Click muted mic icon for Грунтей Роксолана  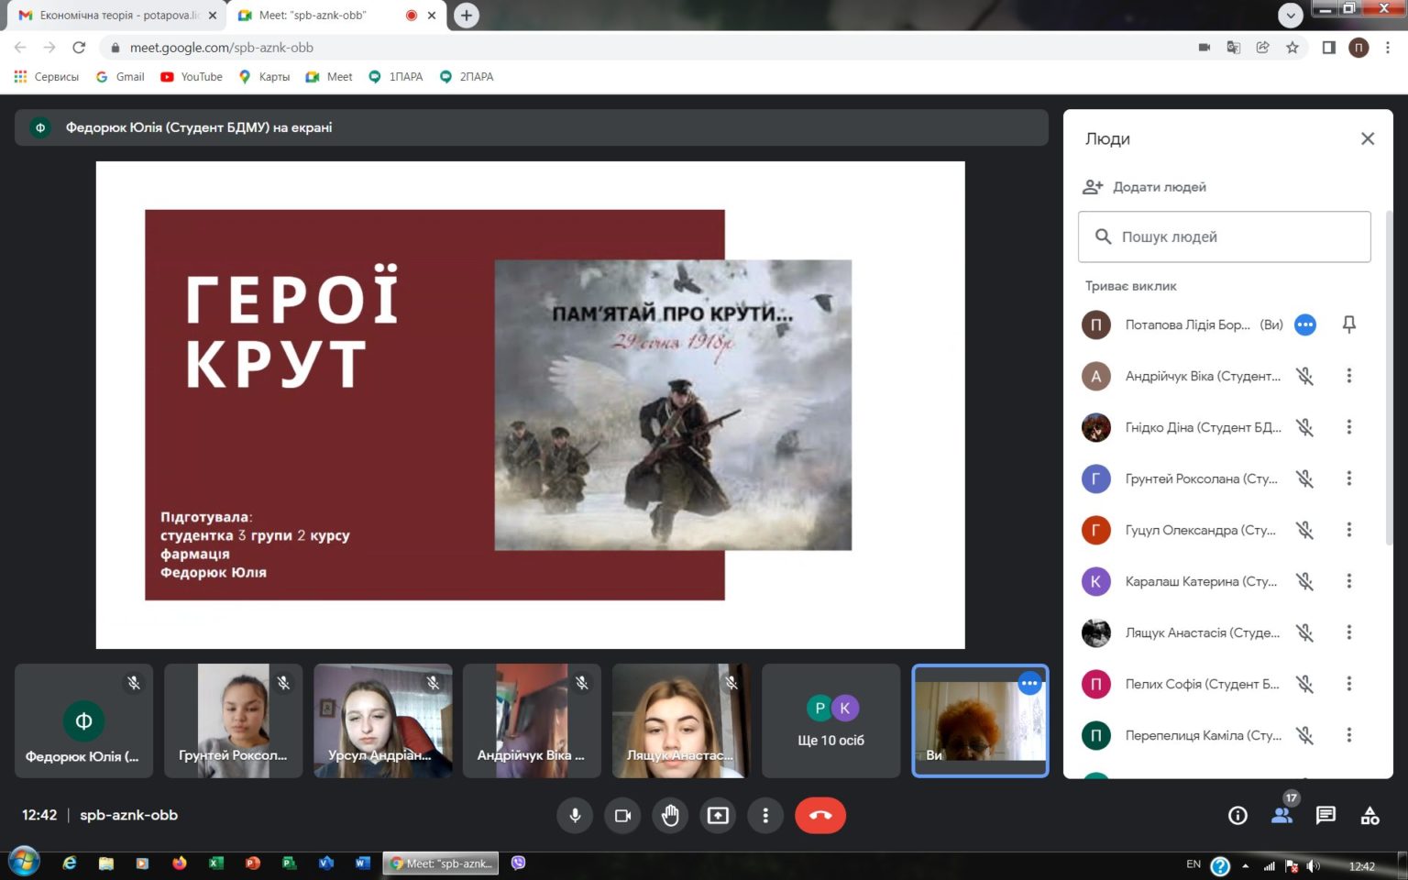[1304, 478]
